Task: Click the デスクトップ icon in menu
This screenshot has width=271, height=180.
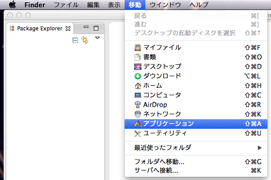Action: click(x=138, y=67)
